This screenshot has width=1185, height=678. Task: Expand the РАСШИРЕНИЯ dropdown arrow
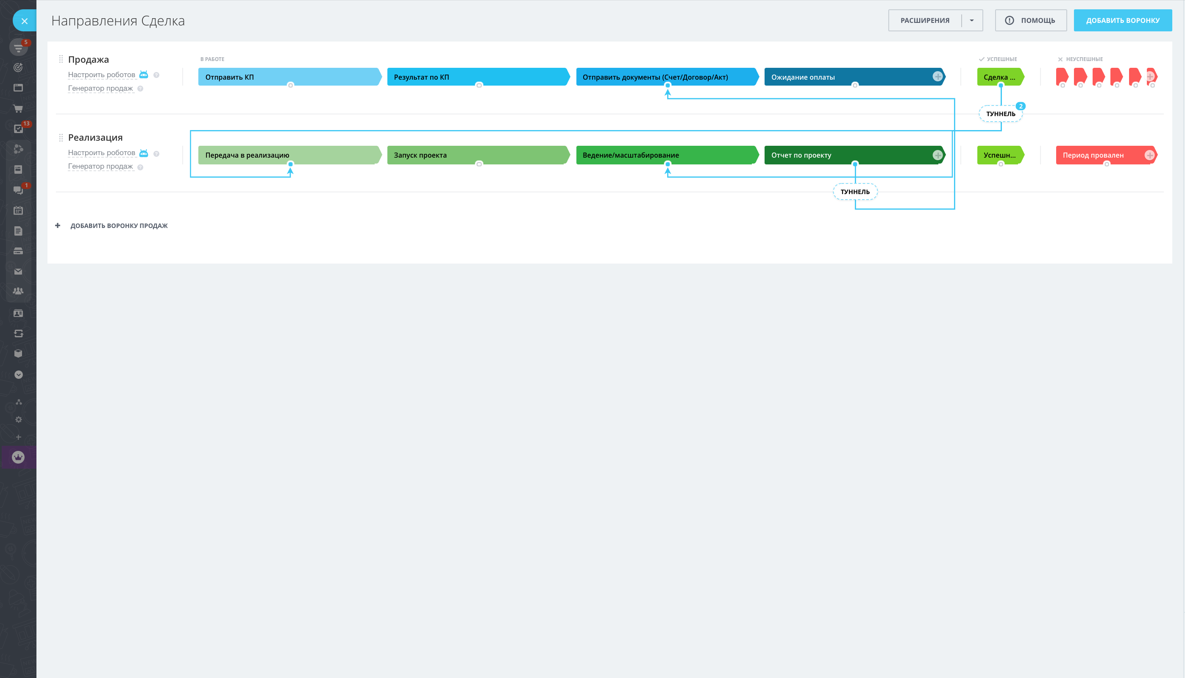tap(972, 20)
